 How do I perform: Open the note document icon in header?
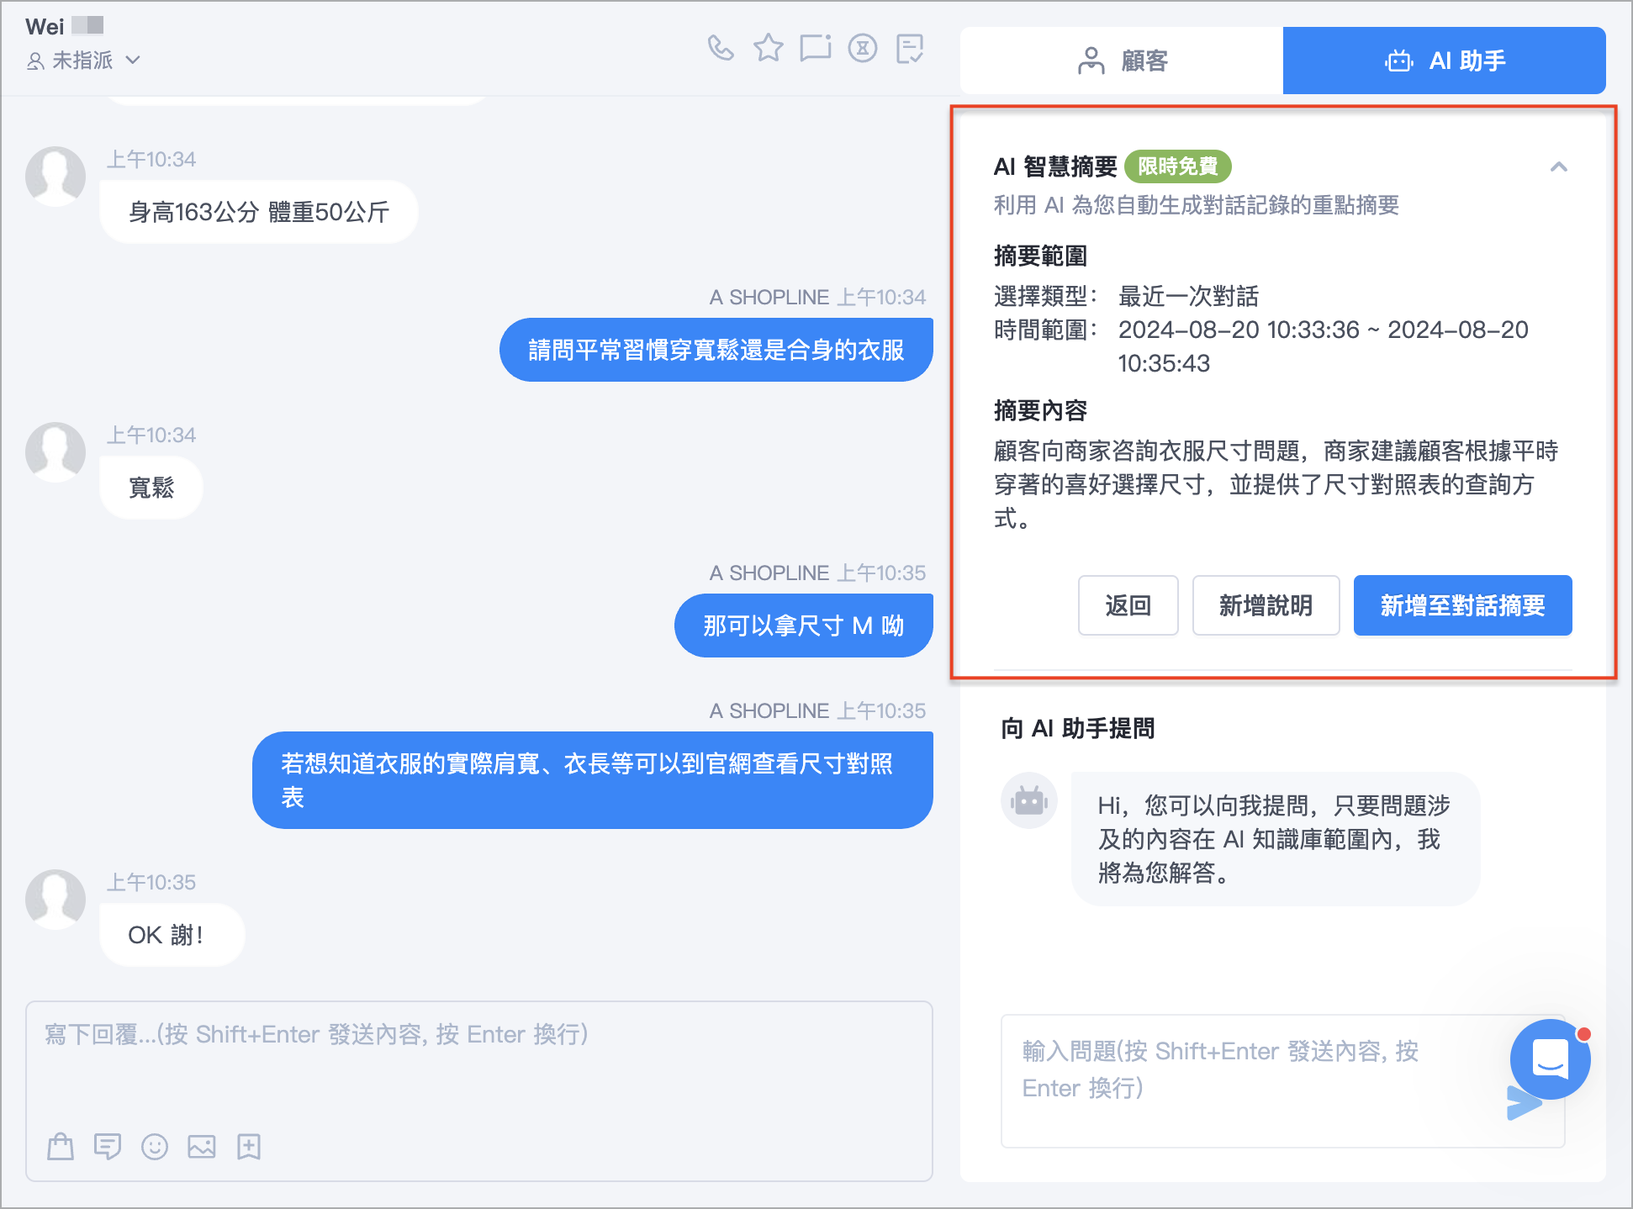[x=910, y=48]
